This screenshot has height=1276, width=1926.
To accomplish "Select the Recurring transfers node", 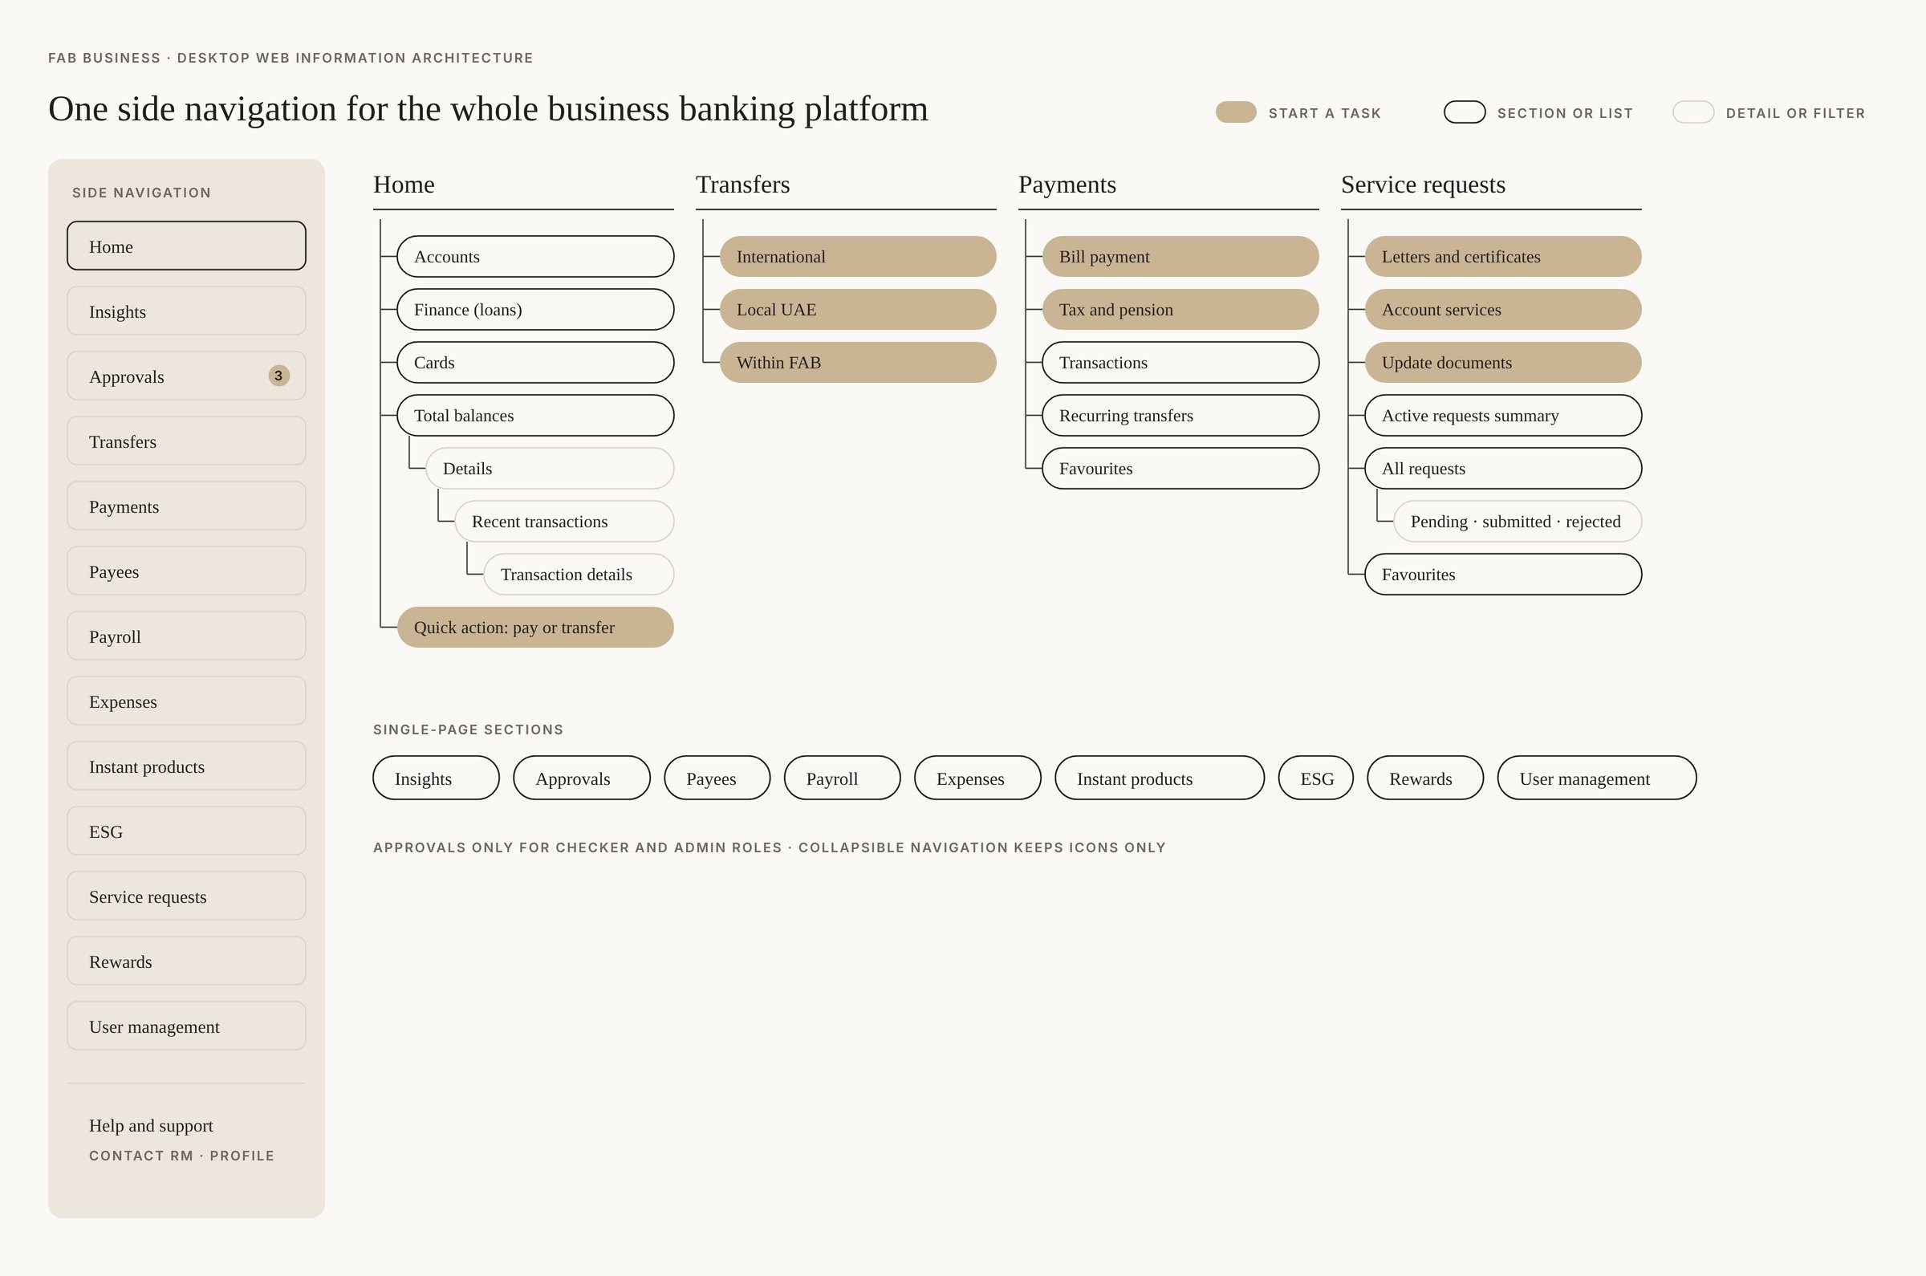I will tap(1180, 415).
